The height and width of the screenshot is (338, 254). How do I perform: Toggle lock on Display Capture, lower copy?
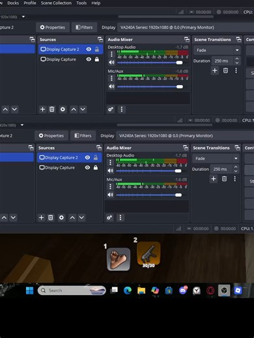96,168
